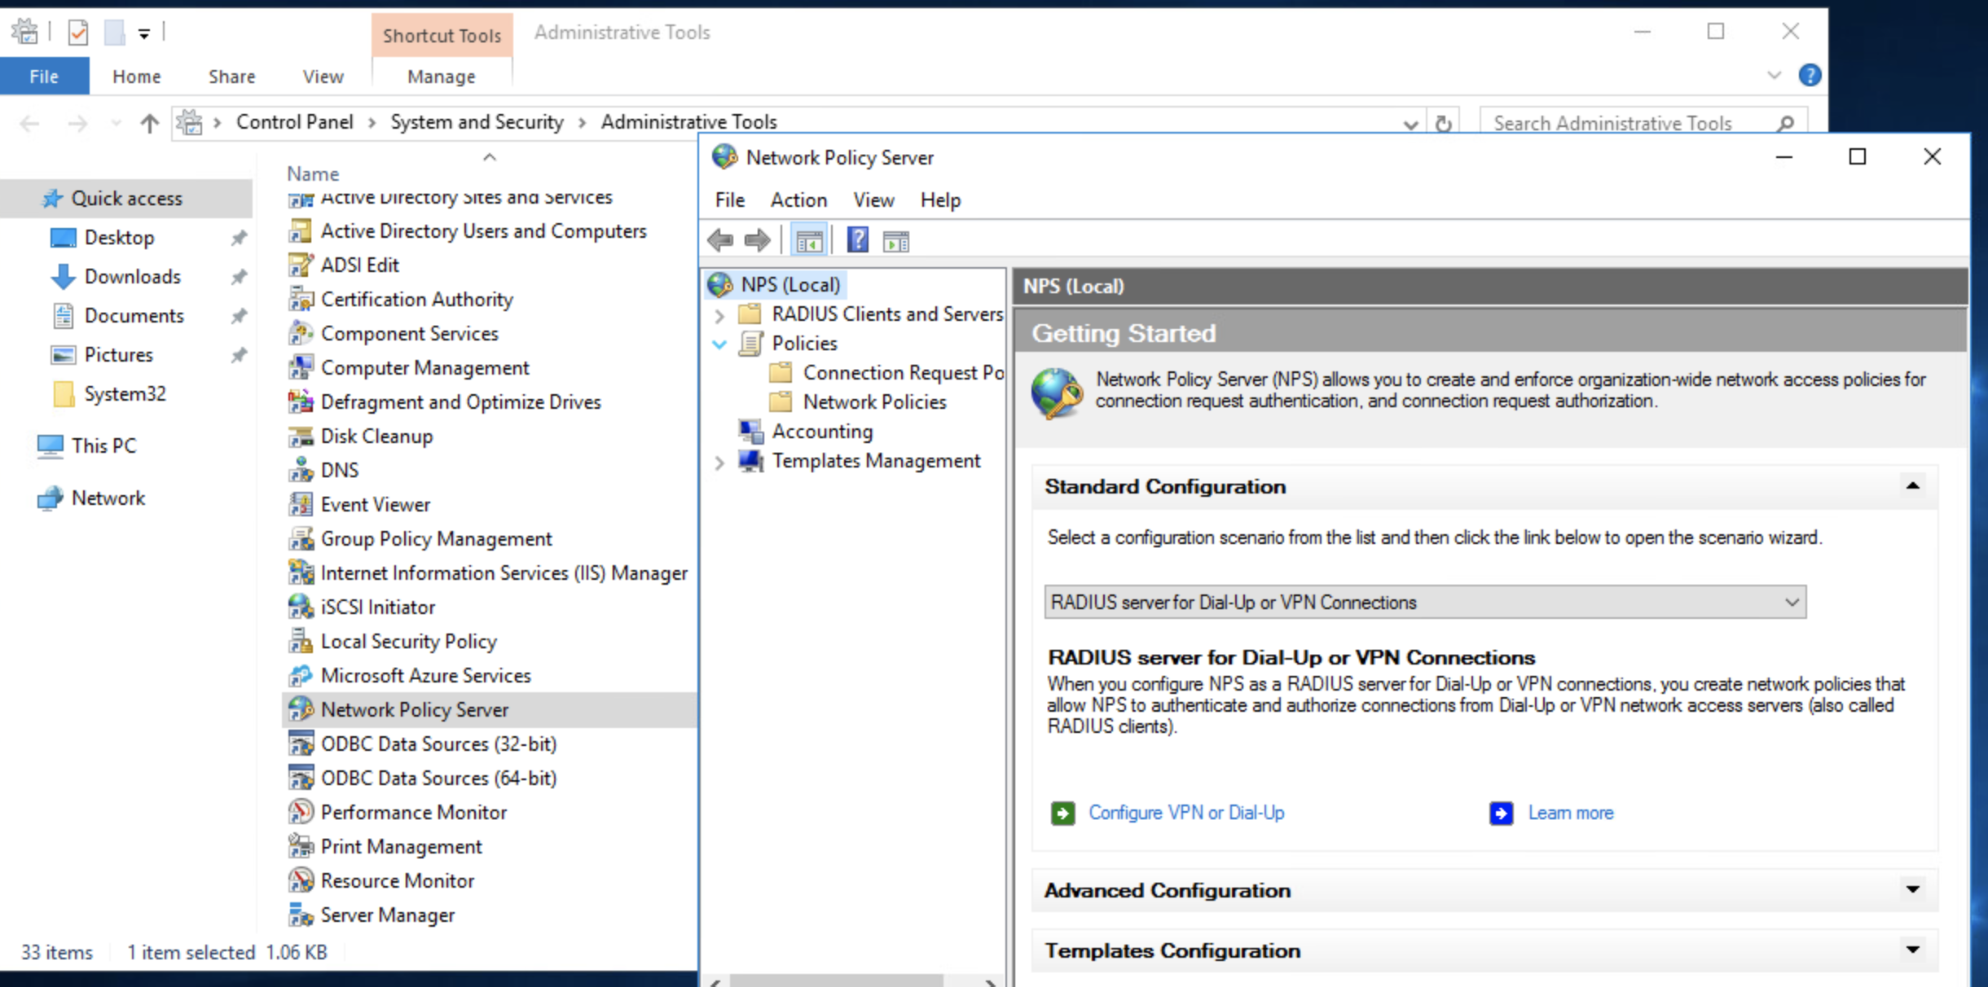1988x987 pixels.
Task: Open the configuration scenario dropdown
Action: coord(1792,602)
